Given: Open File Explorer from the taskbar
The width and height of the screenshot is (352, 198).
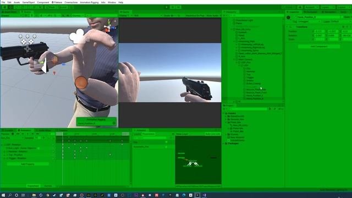Looking at the screenshot, I should point(34,195).
